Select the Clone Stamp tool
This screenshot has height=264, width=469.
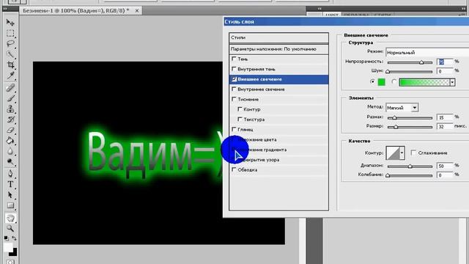click(10, 109)
